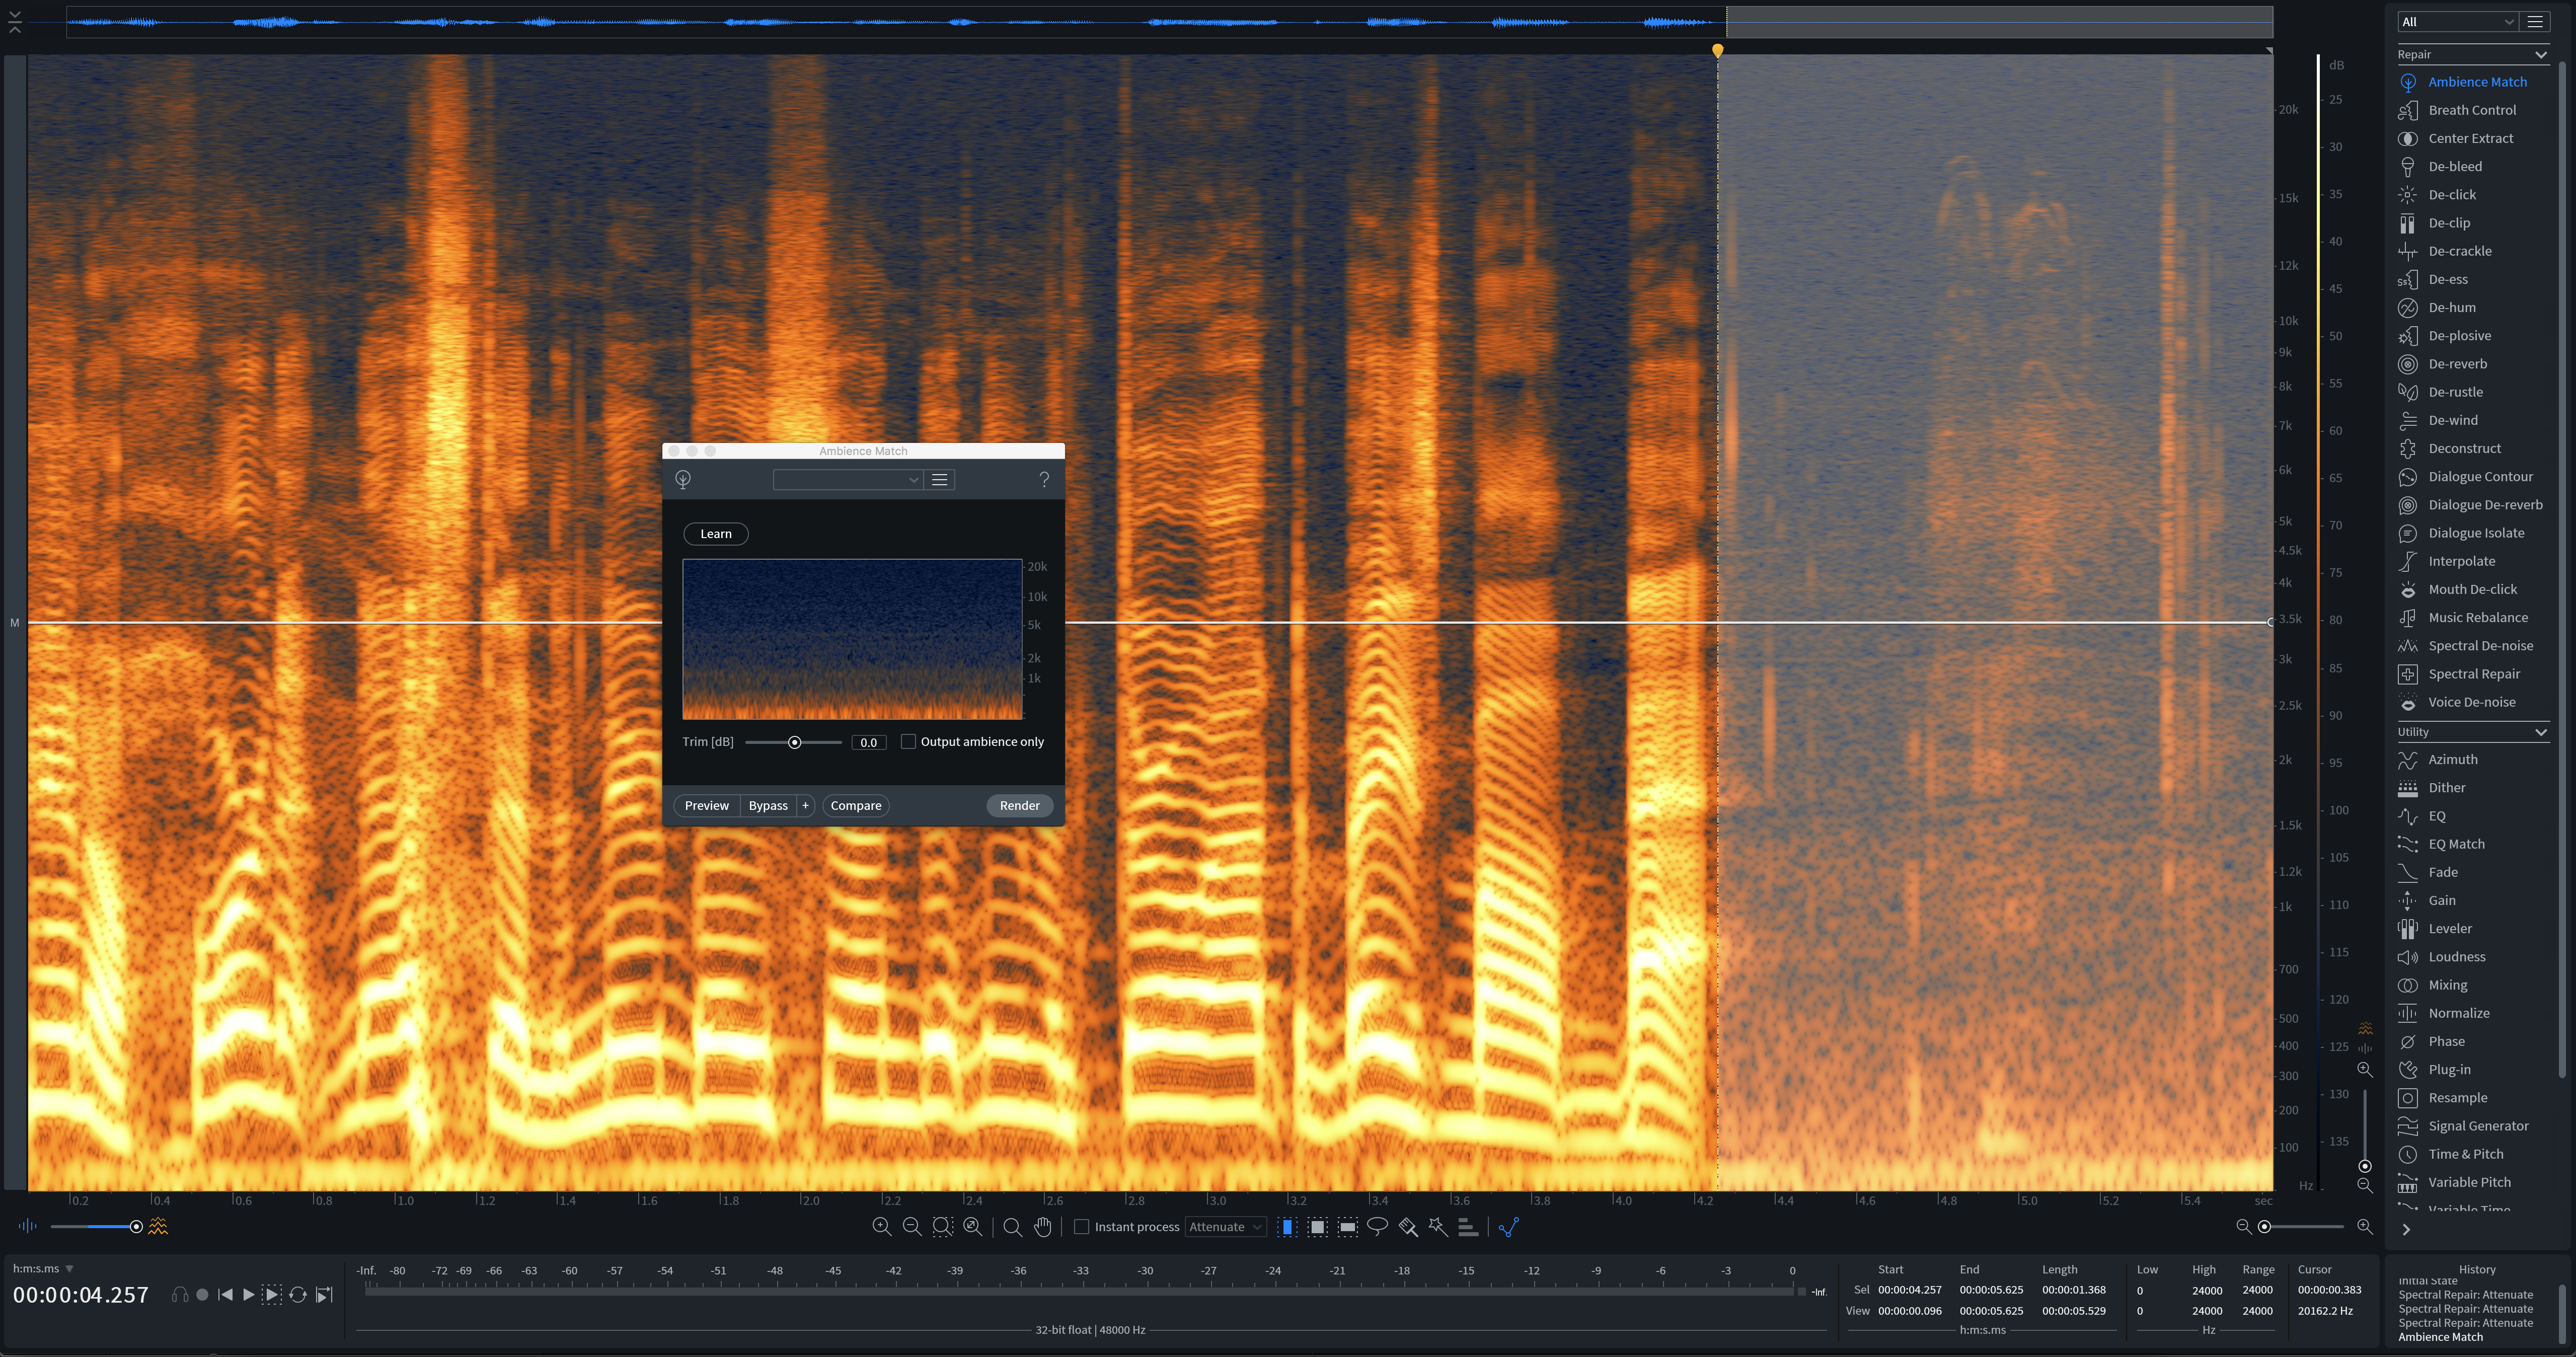2576x1357 pixels.
Task: Collapse the Repair section
Action: pos(2540,55)
